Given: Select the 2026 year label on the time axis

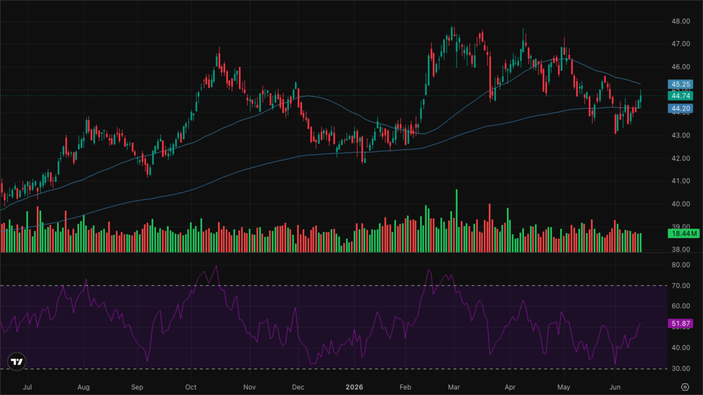Looking at the screenshot, I should click(354, 387).
